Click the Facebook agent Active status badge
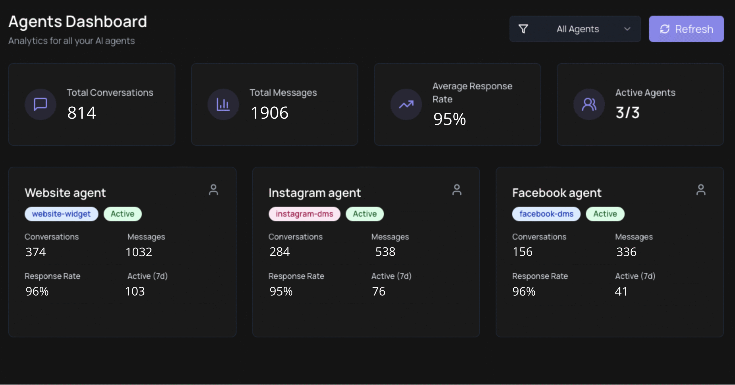This screenshot has height=385, width=735. (605, 214)
